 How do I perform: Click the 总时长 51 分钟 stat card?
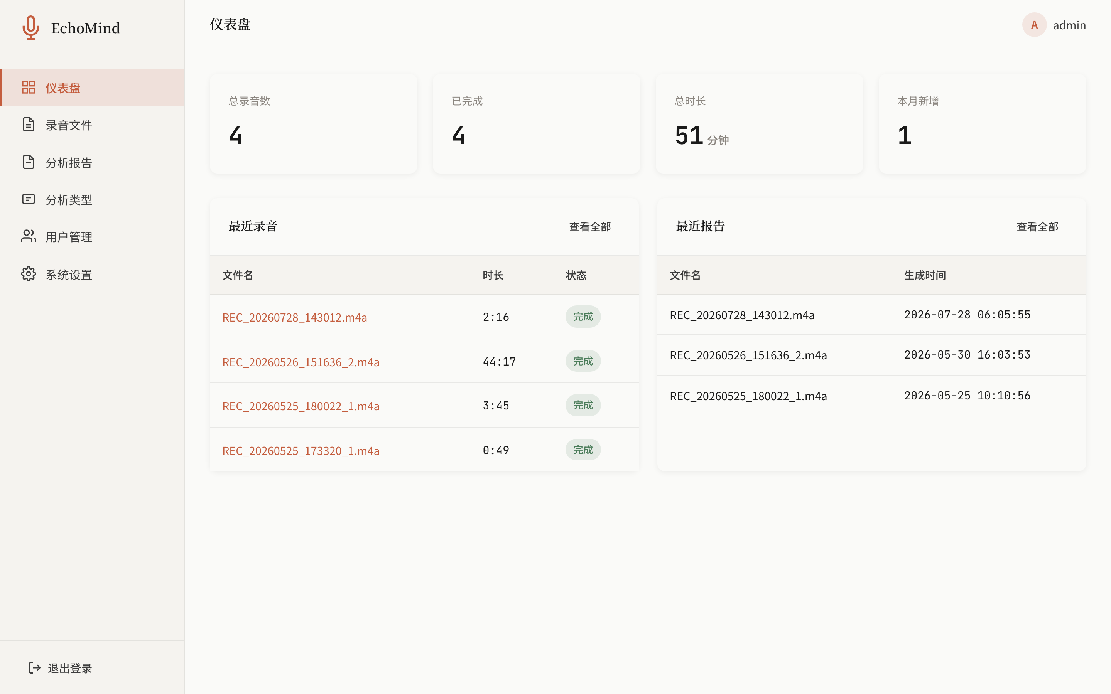pos(759,124)
